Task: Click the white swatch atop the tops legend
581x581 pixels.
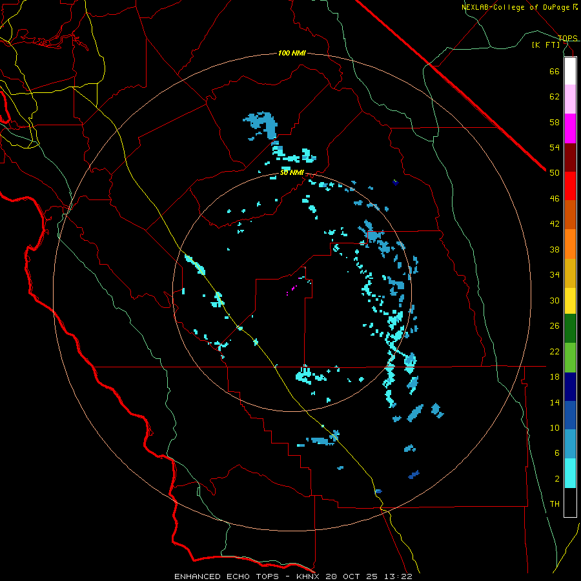Action: click(570, 71)
